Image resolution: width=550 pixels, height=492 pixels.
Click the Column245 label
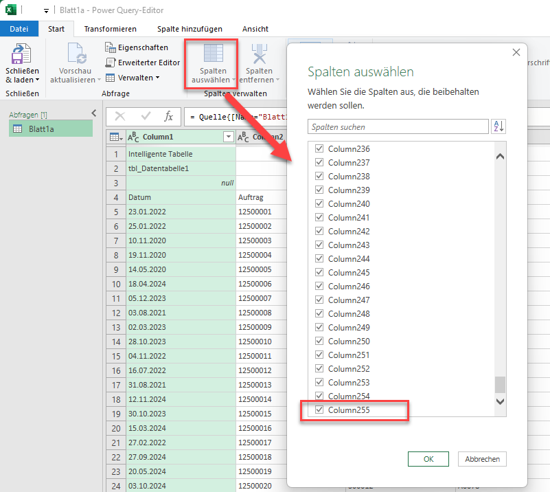pyautogui.click(x=349, y=272)
